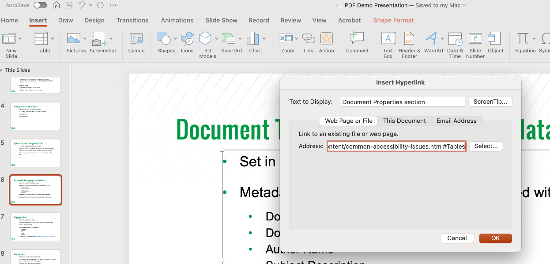The height and width of the screenshot is (264, 550).
Task: Select the This Document link option
Action: click(404, 121)
